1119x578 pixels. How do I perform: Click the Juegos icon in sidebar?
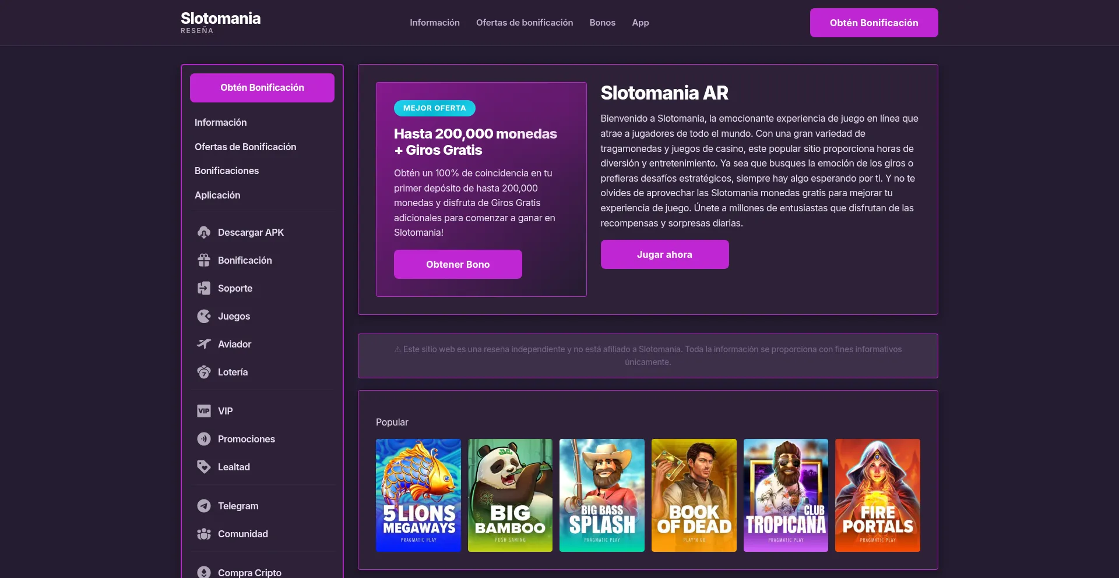(203, 316)
